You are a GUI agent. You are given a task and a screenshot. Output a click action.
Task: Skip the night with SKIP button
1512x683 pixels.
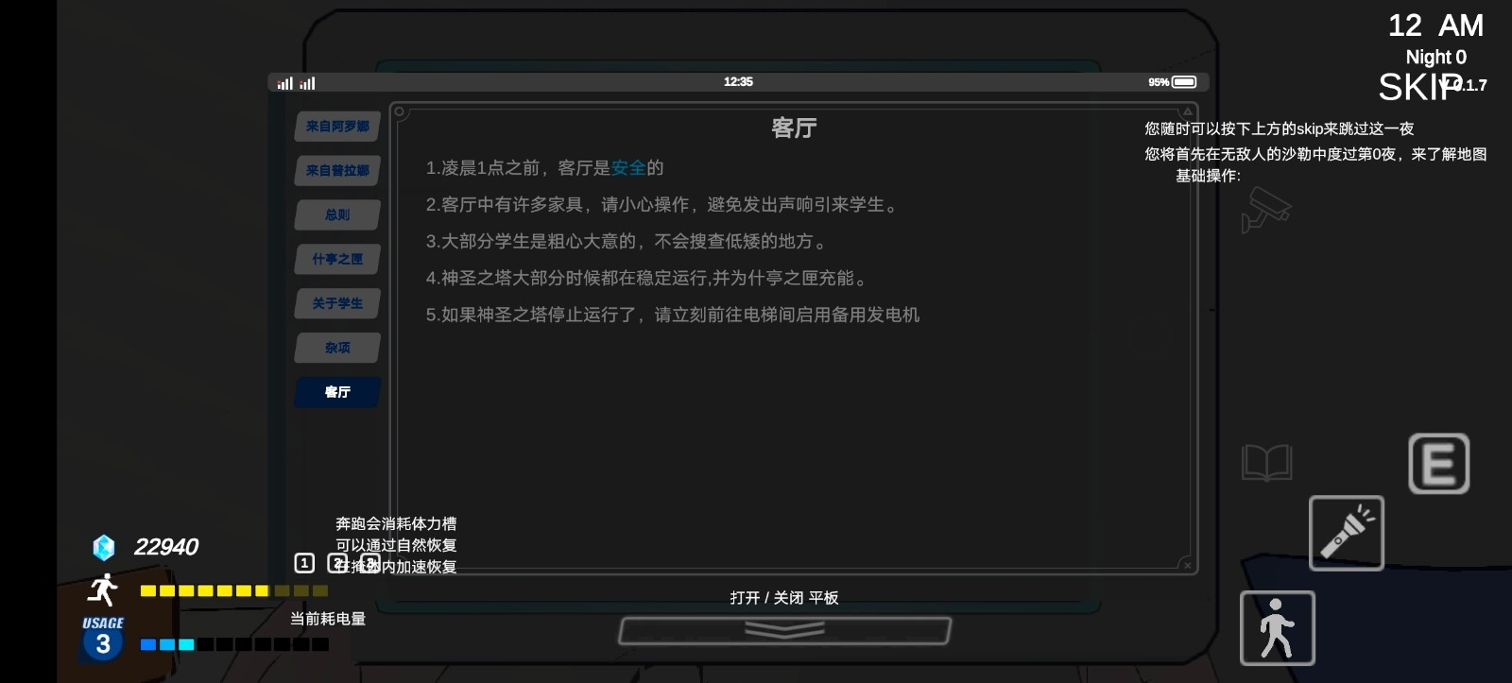click(1419, 88)
